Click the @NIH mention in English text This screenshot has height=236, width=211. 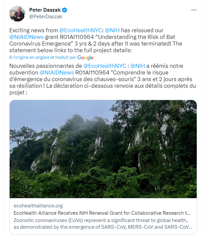pyautogui.click(x=112, y=31)
